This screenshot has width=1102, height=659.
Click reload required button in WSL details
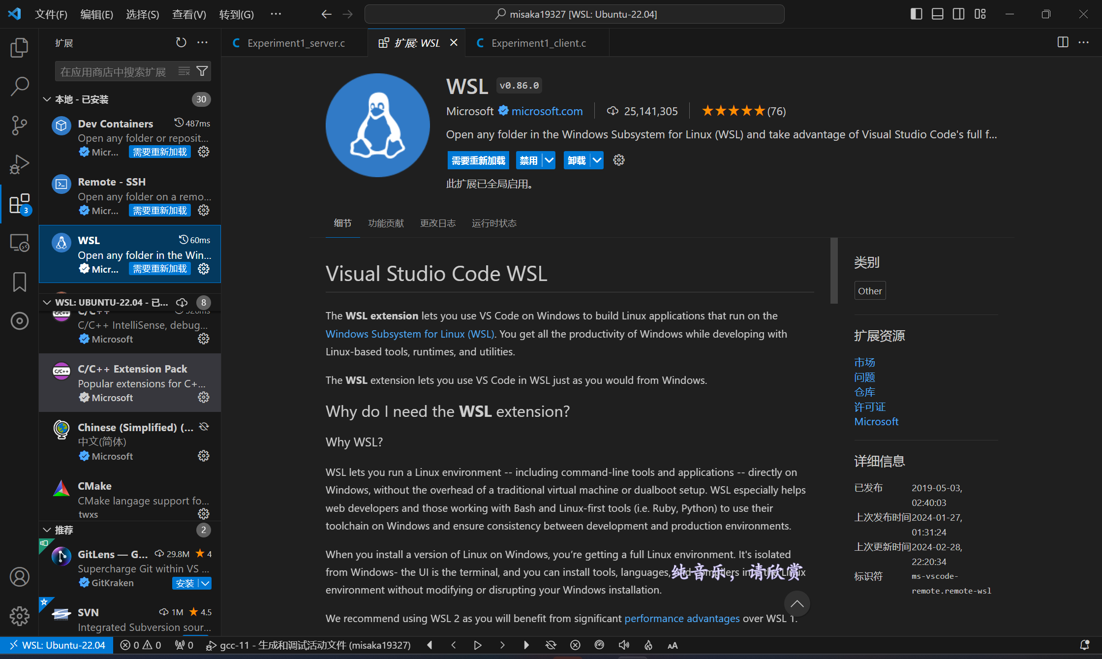coord(478,160)
